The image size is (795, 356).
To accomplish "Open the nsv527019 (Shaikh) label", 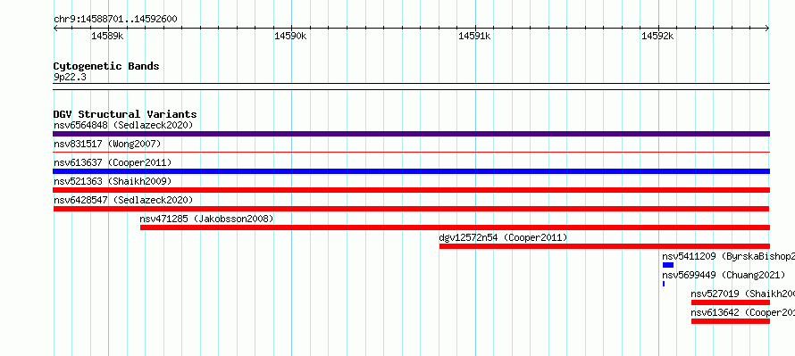I will point(743,294).
